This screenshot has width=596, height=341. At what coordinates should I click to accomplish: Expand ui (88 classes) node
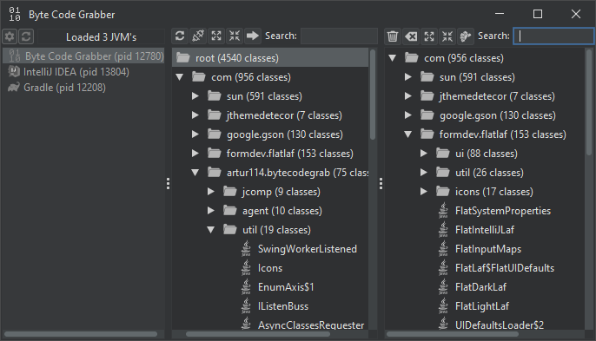[424, 153]
